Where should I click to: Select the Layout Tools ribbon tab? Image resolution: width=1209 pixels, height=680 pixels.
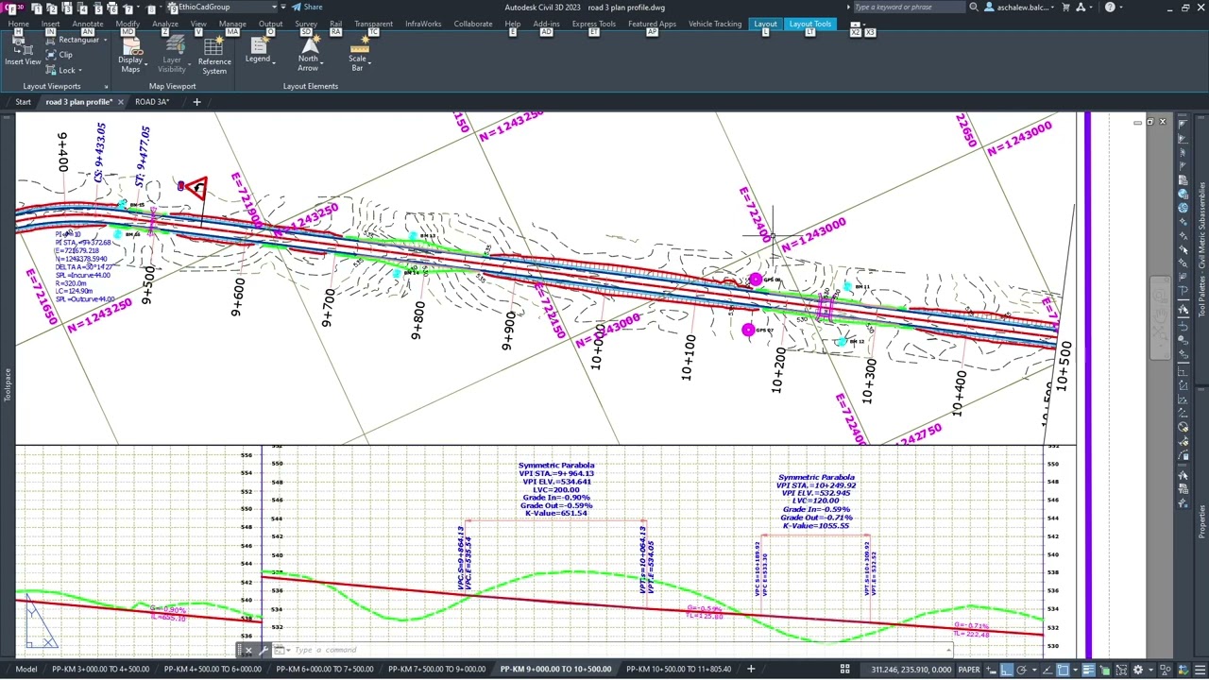tap(810, 24)
